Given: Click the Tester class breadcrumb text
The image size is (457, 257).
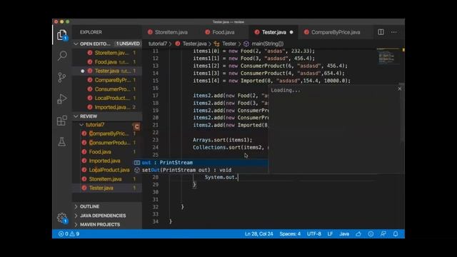Looking at the screenshot, I should 229,44.
